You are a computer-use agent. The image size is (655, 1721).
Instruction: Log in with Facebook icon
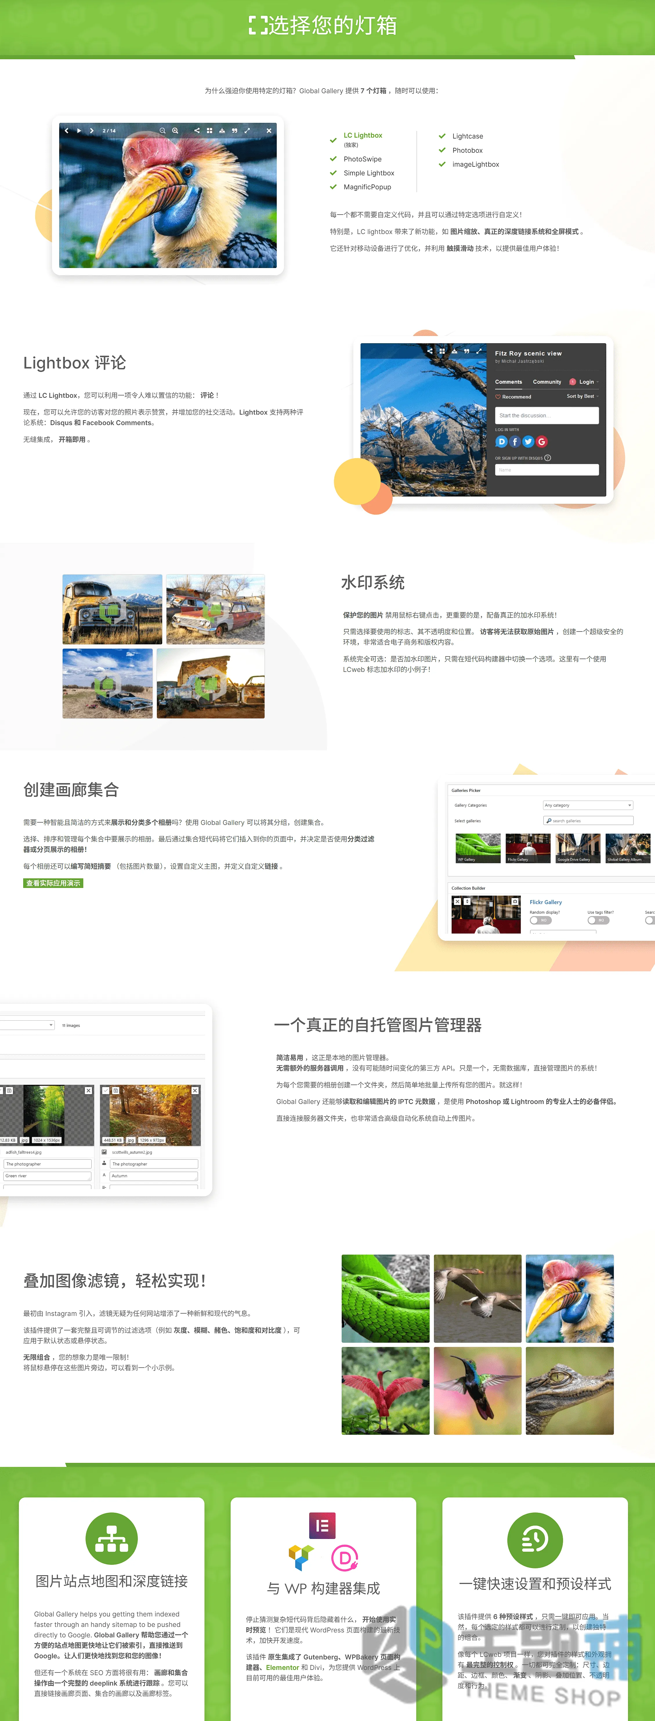pyautogui.click(x=515, y=442)
